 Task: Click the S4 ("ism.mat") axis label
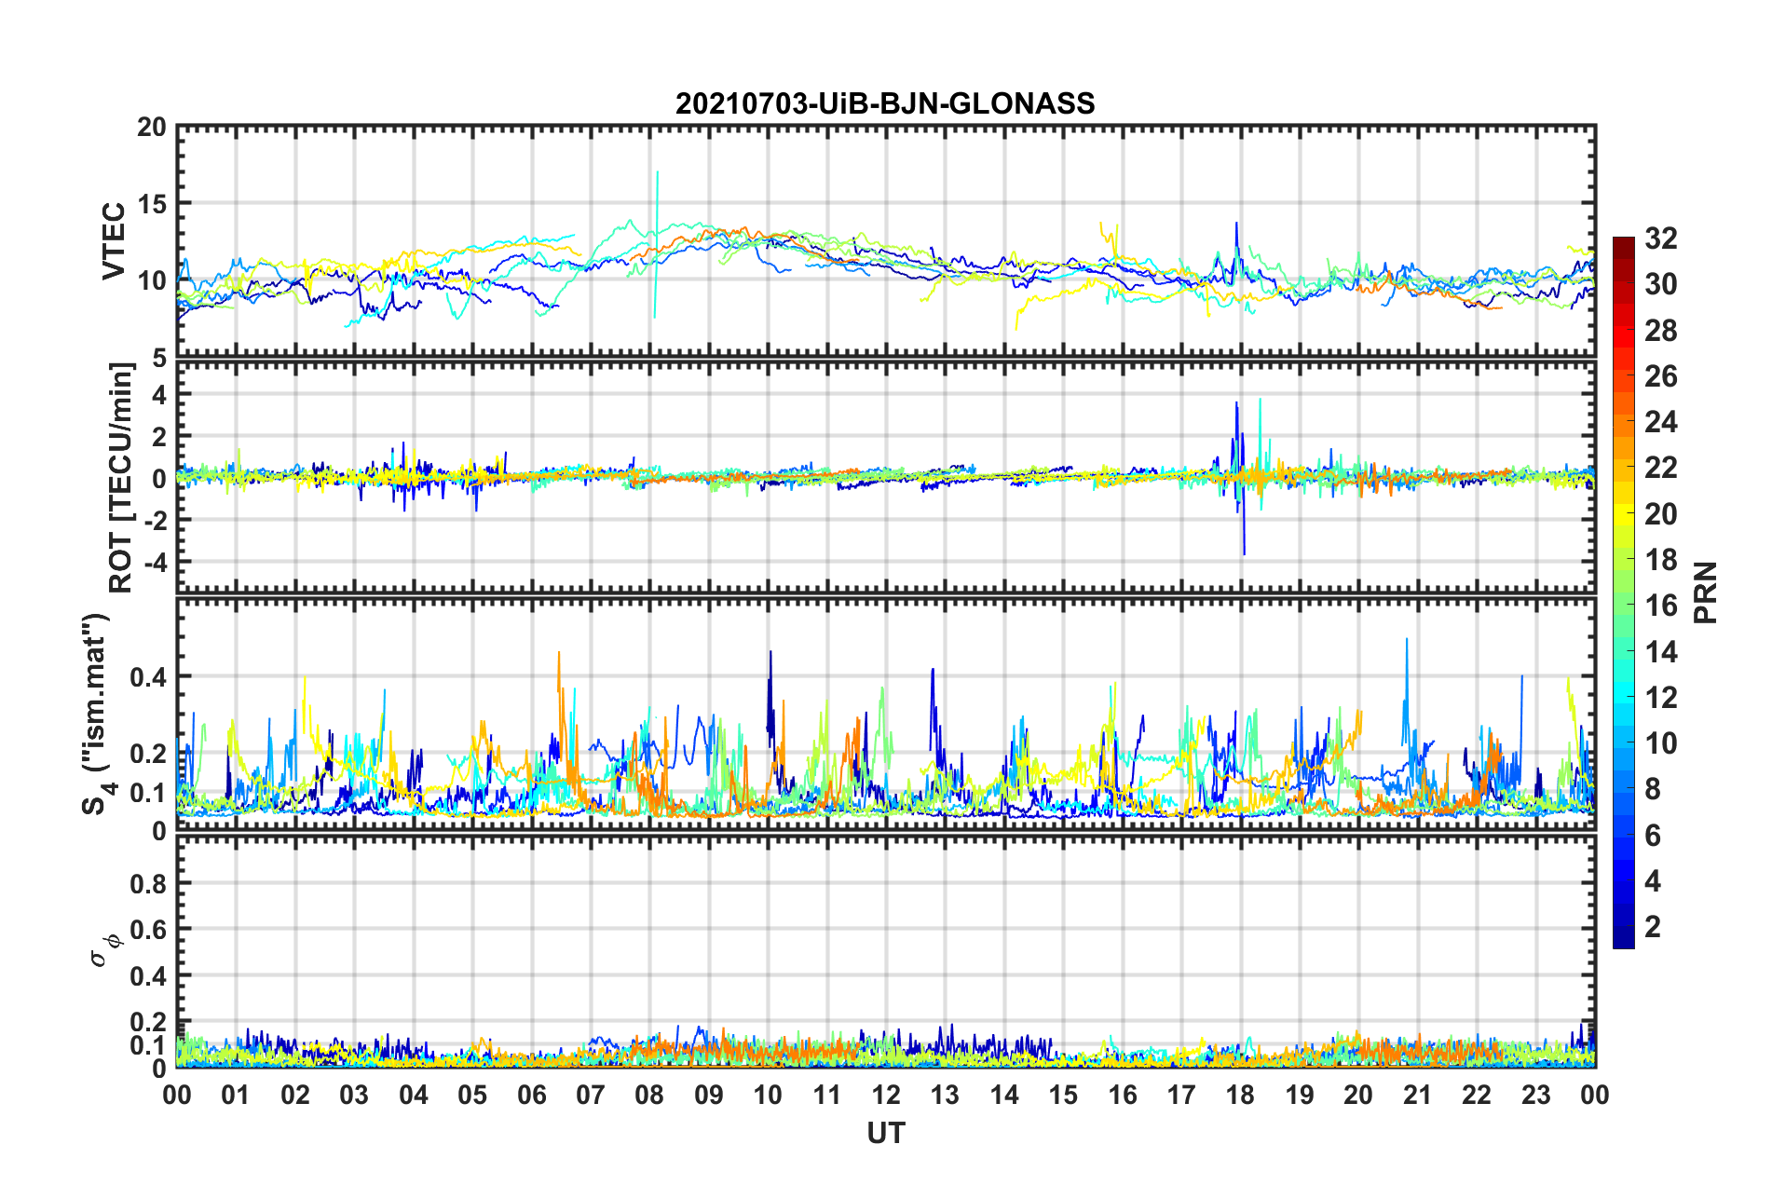[97, 715]
